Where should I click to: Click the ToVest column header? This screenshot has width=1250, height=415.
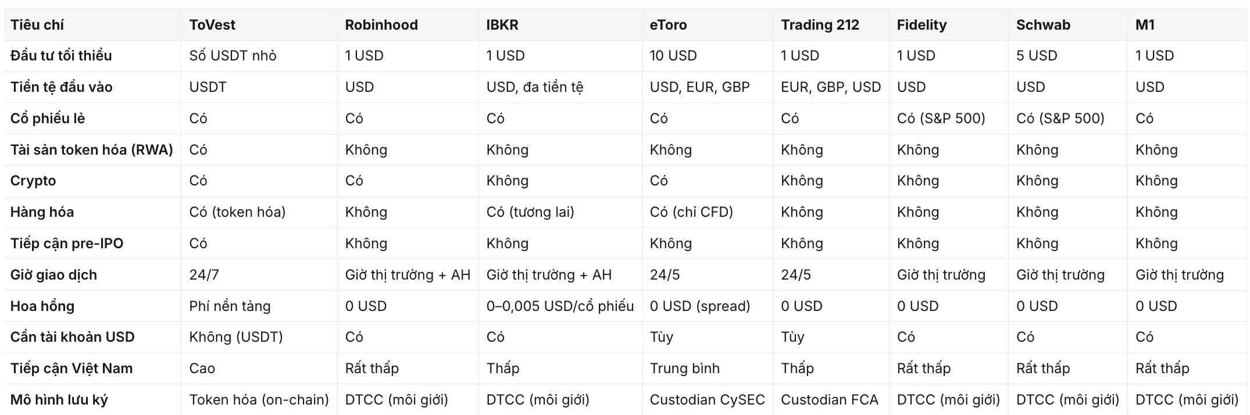pos(212,25)
